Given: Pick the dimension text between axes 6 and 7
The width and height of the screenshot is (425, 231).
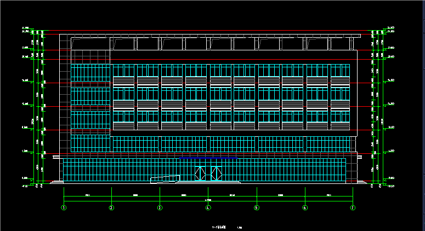Looking at the screenshot, I should [x=329, y=195].
